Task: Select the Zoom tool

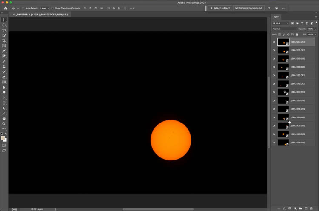Action: (x=4, y=124)
